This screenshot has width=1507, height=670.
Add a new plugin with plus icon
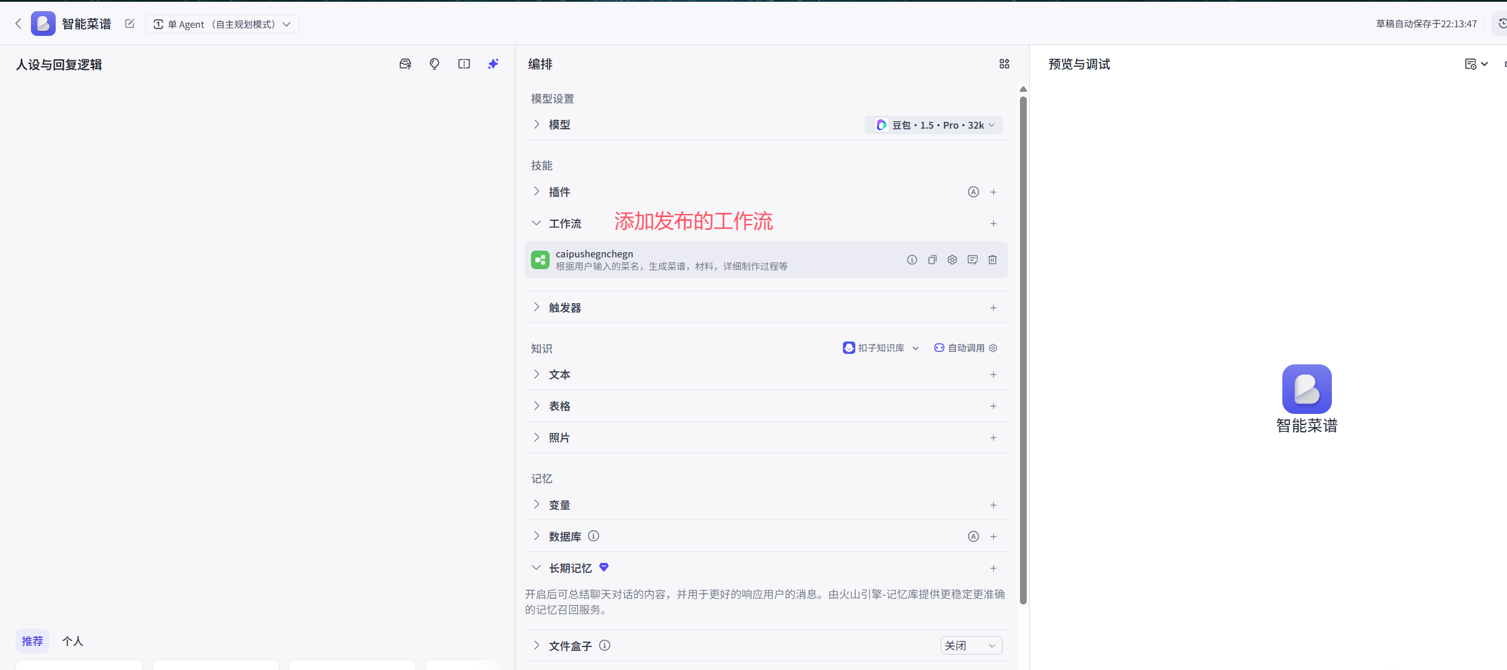993,192
